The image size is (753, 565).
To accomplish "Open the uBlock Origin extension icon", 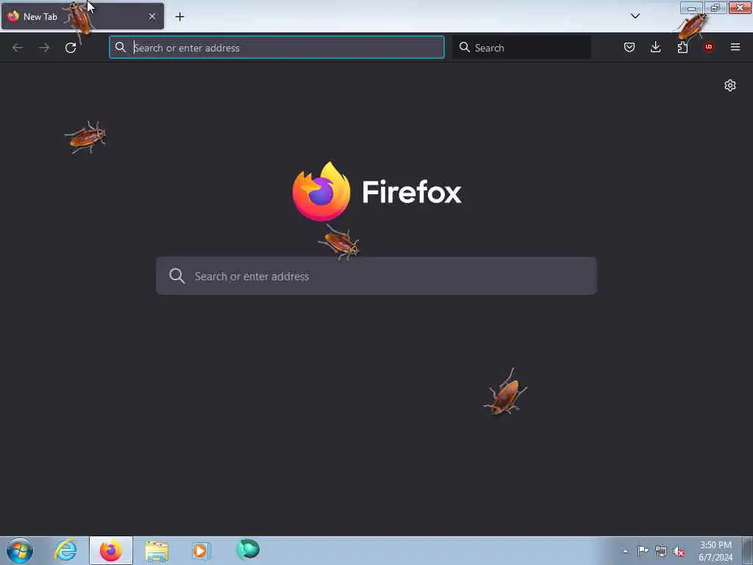I will 708,47.
